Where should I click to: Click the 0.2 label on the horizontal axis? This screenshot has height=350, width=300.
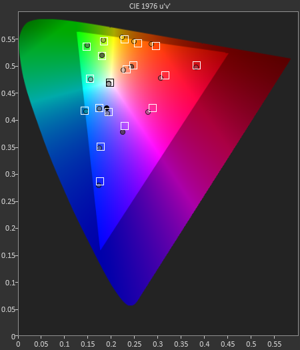(111, 344)
